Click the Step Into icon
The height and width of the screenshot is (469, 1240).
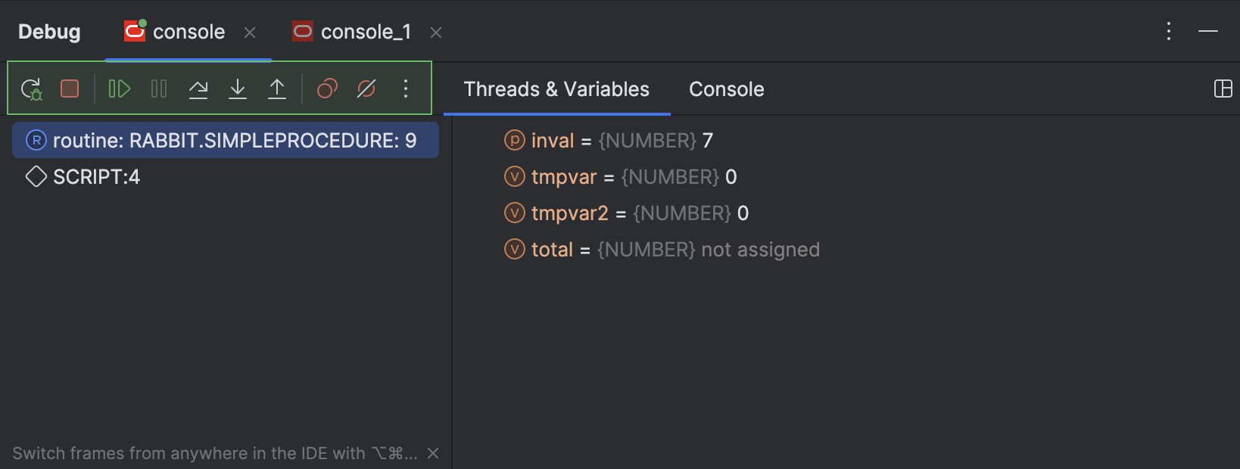point(238,89)
